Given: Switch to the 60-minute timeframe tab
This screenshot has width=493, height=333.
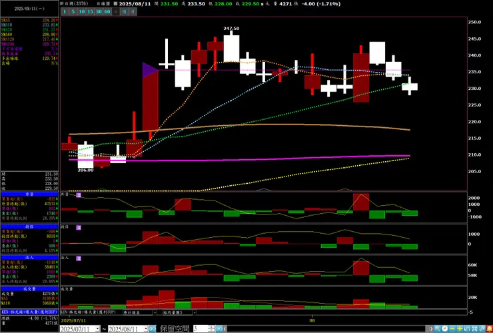Looking at the screenshot, I should 107,11.
